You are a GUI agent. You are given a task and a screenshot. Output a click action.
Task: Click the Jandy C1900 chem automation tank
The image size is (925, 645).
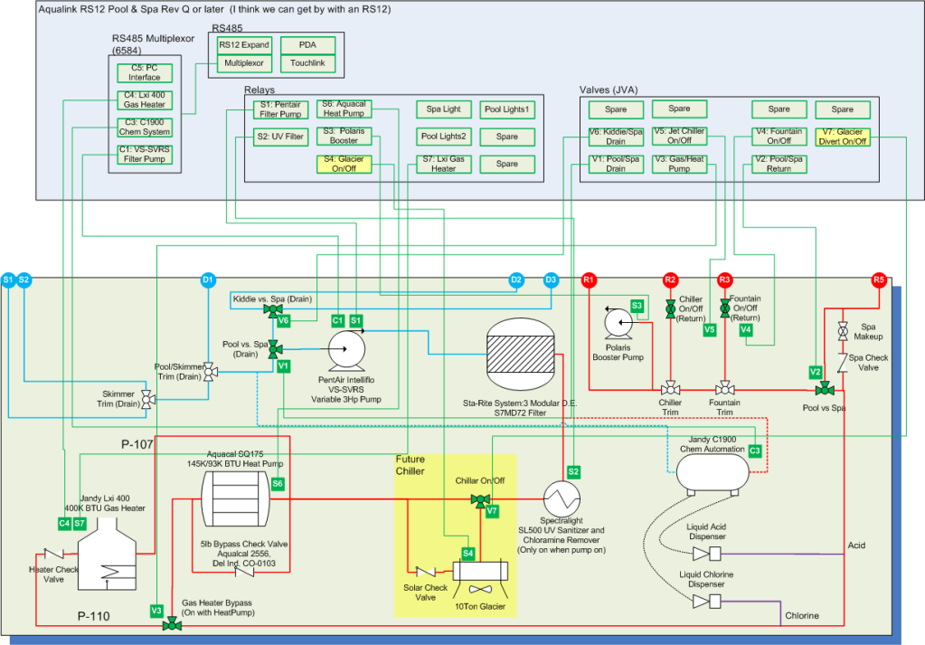coord(713,474)
